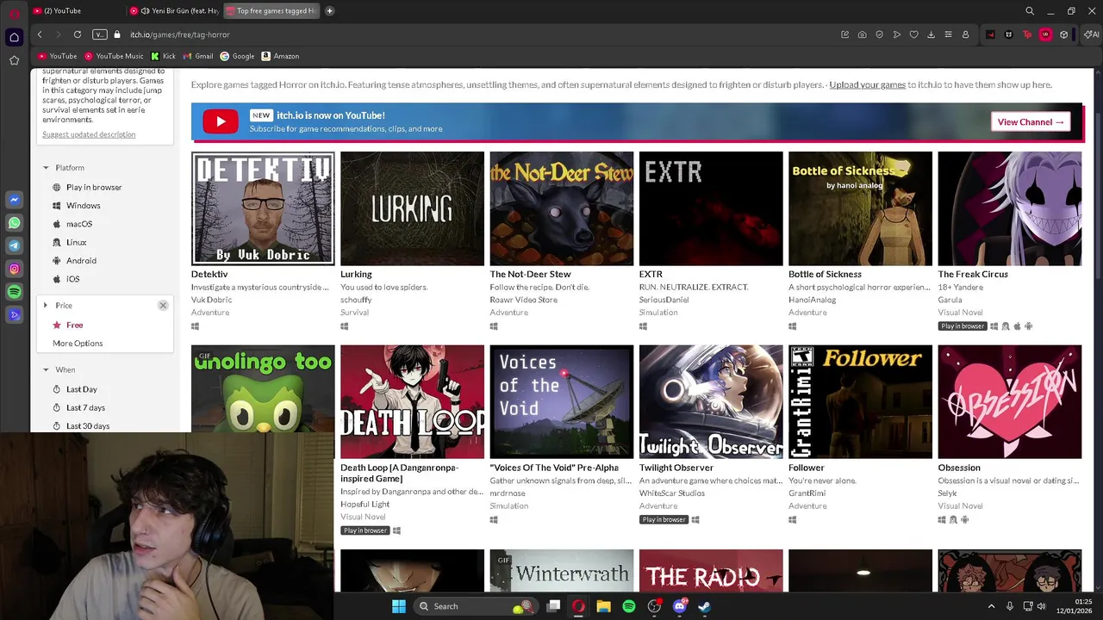Screen dimensions: 1103x620
Task: Open the tab search magnifier icon
Action: pyautogui.click(x=1030, y=11)
